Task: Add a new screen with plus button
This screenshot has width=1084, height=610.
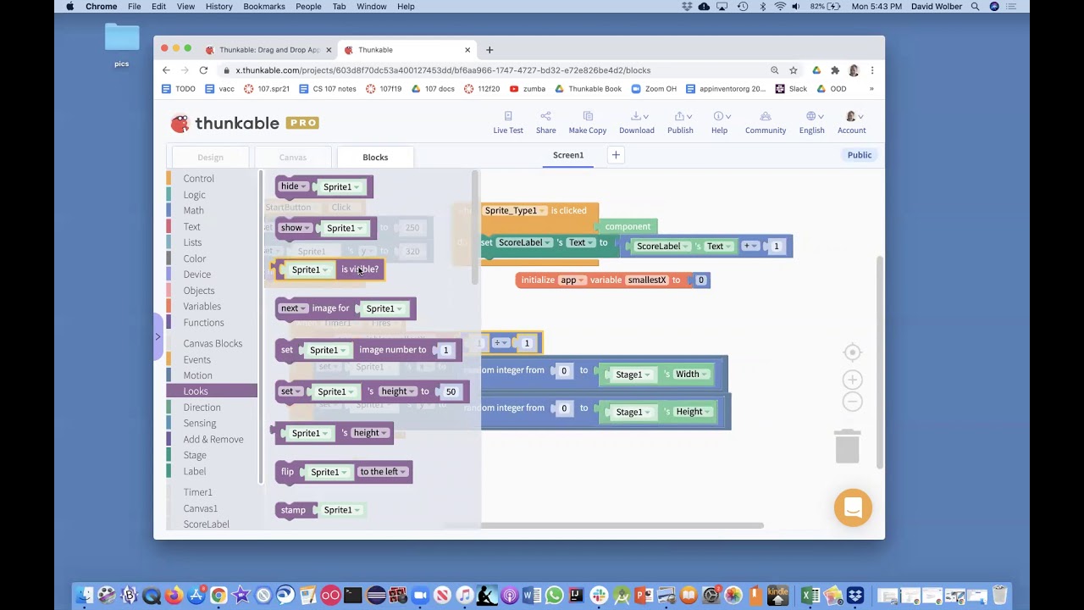Action: (x=616, y=155)
